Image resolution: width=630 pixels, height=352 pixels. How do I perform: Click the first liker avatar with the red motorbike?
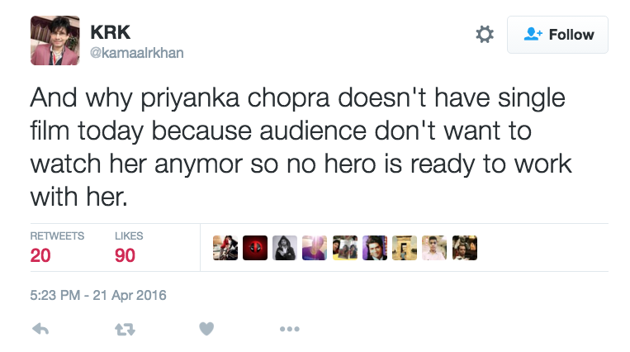click(225, 248)
